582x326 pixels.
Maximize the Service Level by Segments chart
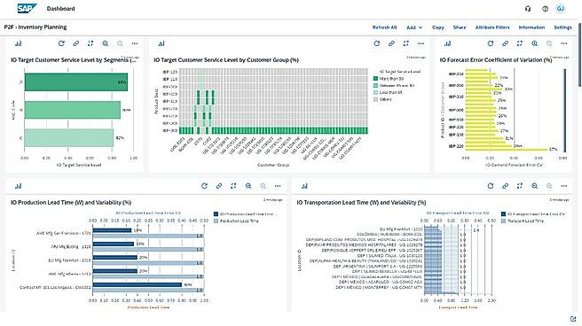pos(90,43)
